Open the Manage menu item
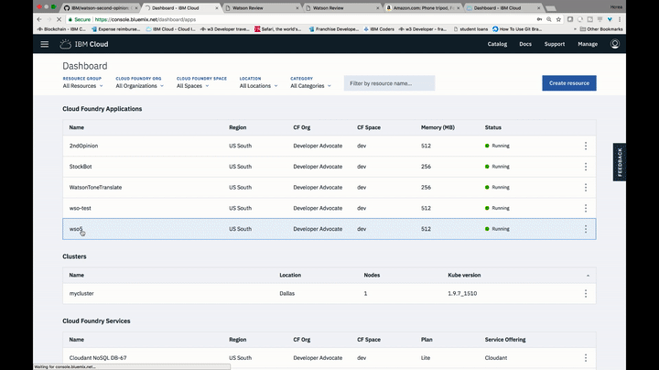The height and width of the screenshot is (370, 659). click(x=588, y=44)
